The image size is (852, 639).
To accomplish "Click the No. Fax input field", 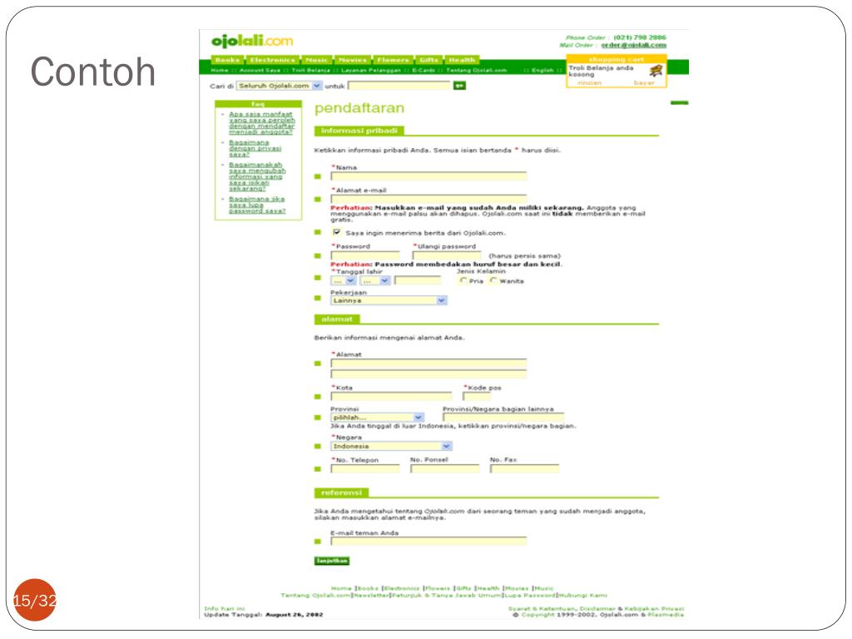I will coord(524,468).
